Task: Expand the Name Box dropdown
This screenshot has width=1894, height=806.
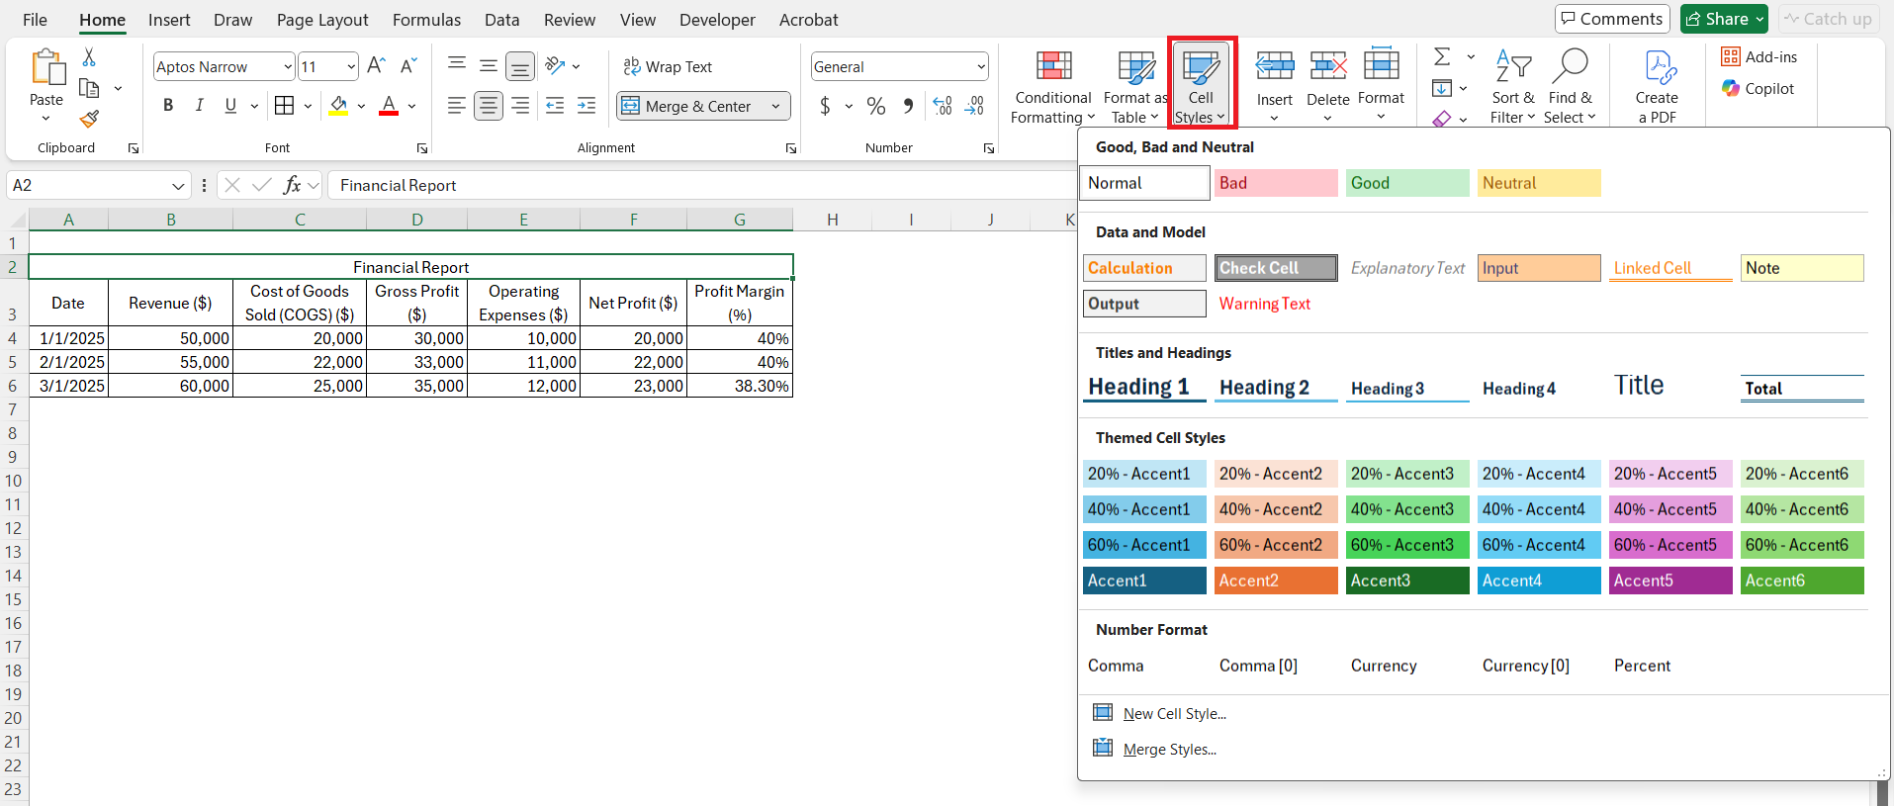Action: (x=178, y=186)
